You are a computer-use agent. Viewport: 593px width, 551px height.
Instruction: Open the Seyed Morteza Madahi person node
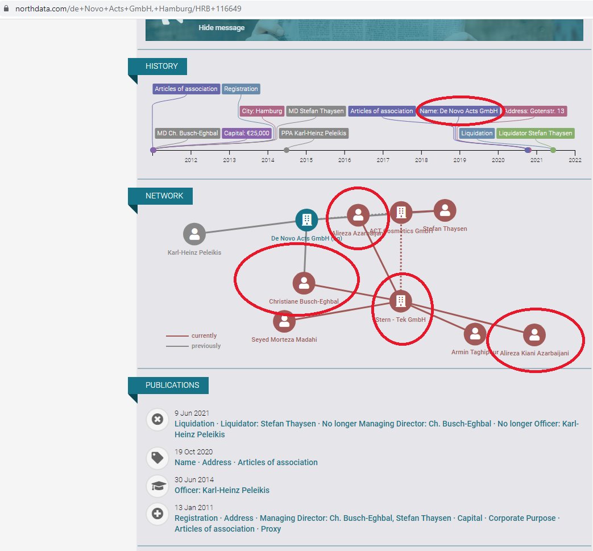[x=284, y=321]
